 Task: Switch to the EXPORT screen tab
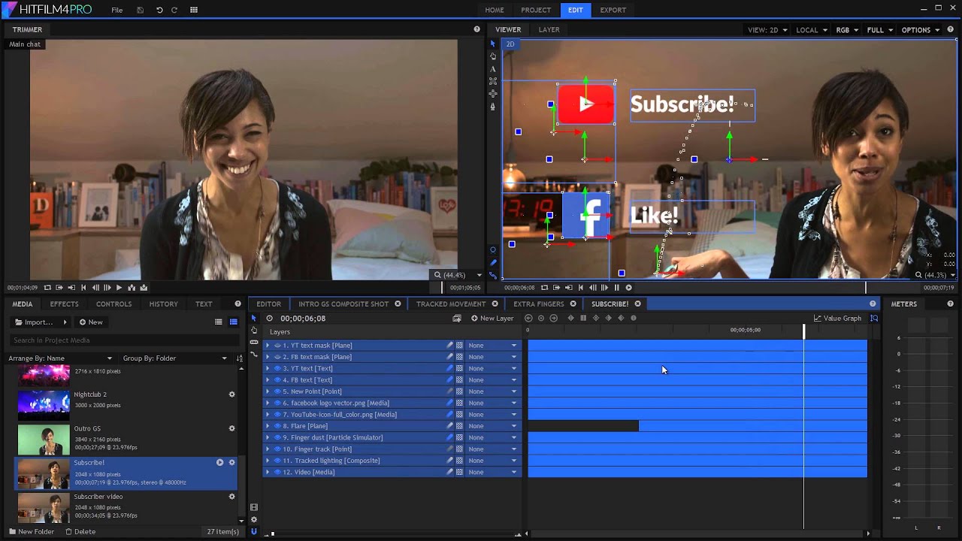[613, 10]
